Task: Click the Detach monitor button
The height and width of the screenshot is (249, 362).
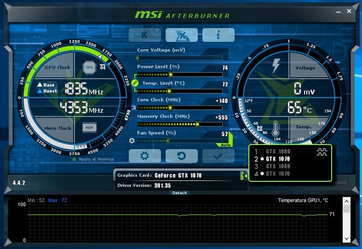Action: (x=179, y=193)
